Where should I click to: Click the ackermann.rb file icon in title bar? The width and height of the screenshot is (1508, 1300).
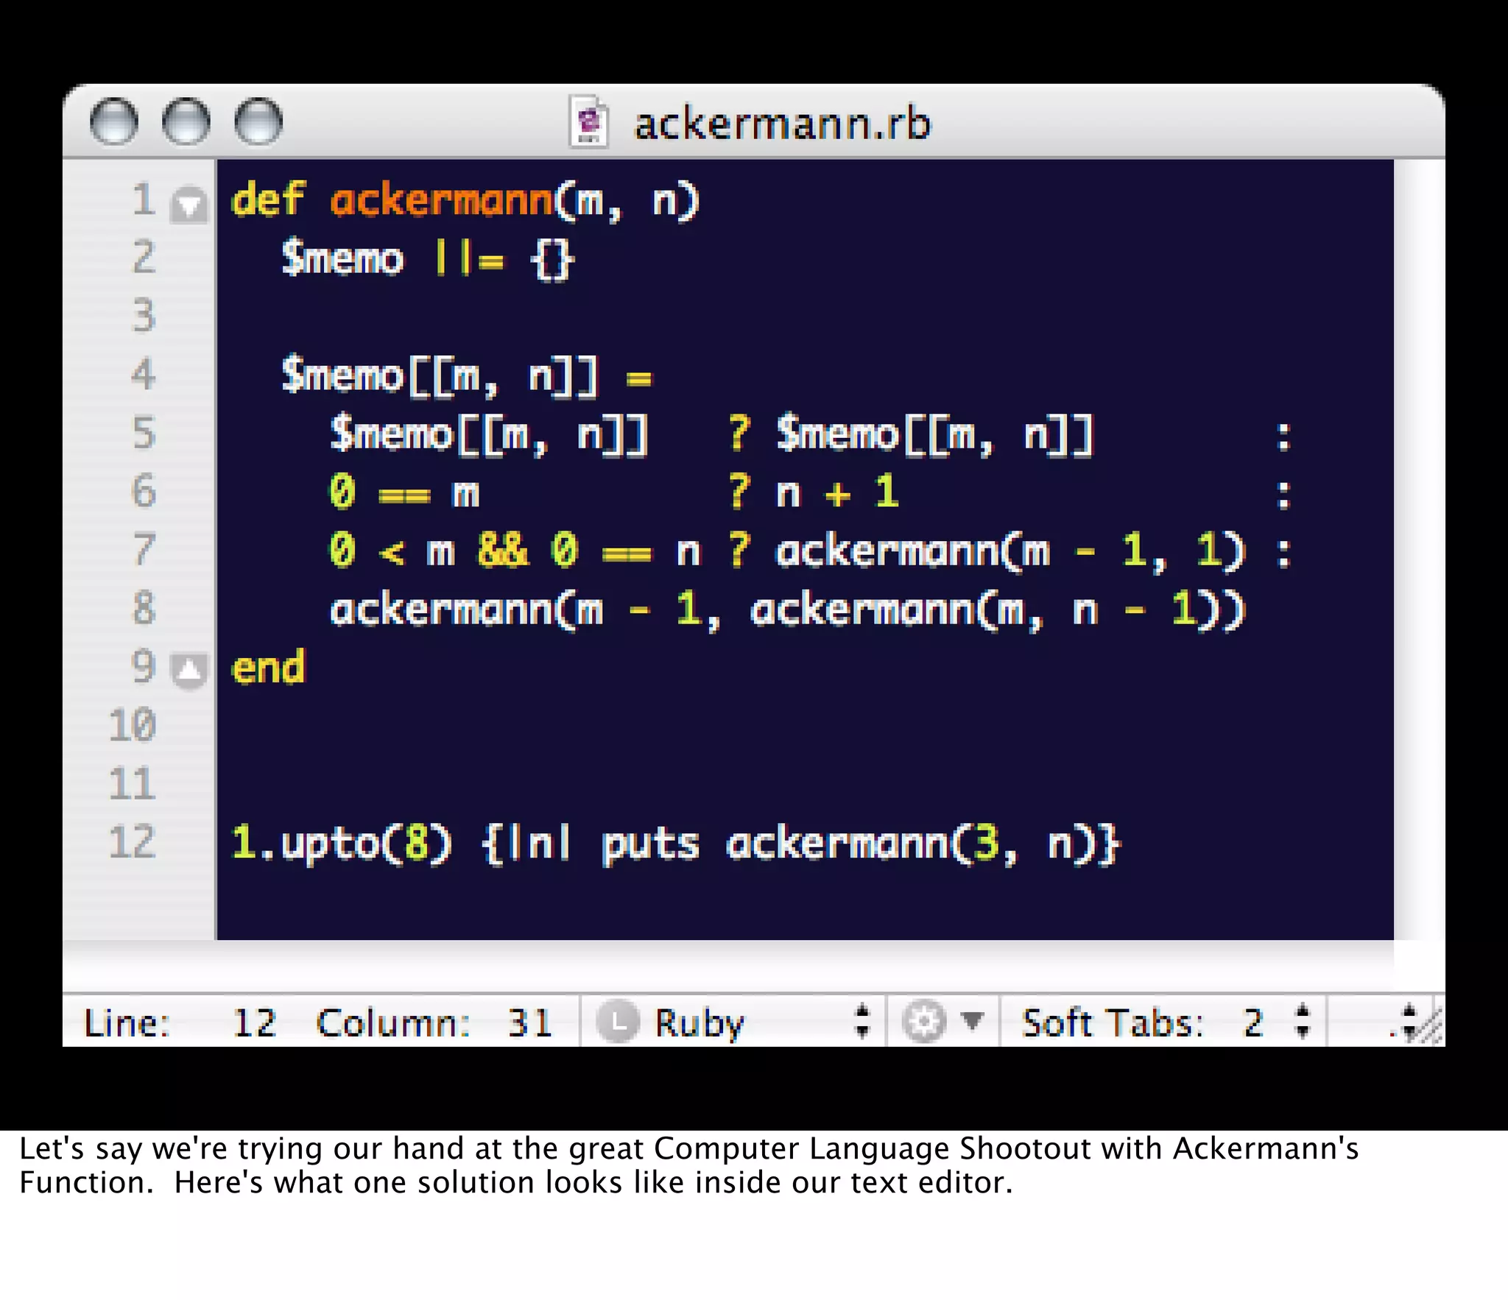588,122
